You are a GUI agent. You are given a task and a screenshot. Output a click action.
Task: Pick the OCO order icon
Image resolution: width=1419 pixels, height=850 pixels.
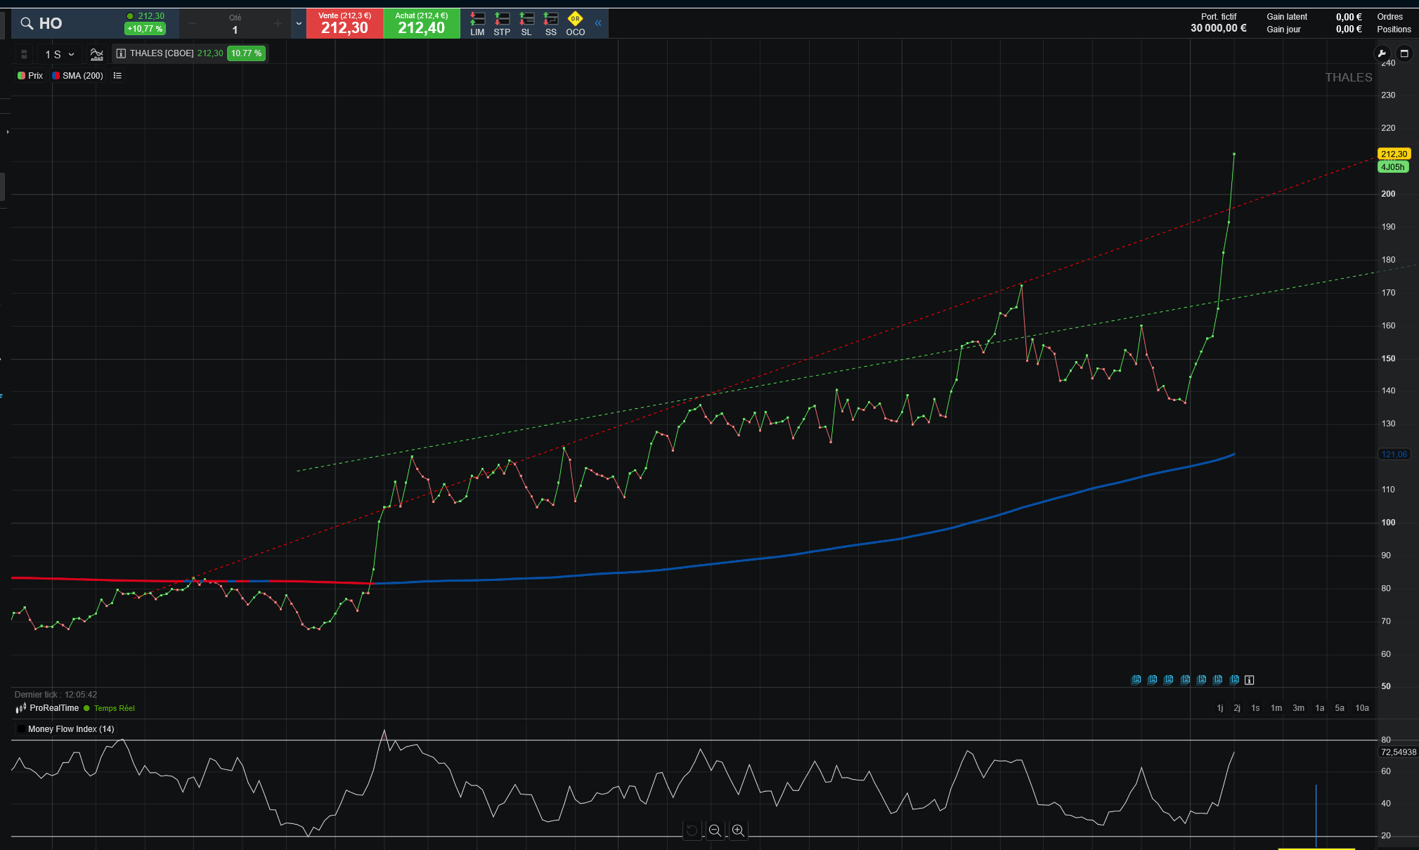coord(575,23)
